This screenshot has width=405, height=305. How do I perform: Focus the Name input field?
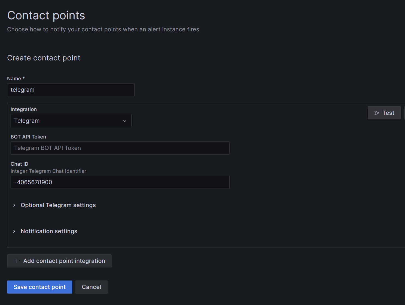click(x=71, y=90)
